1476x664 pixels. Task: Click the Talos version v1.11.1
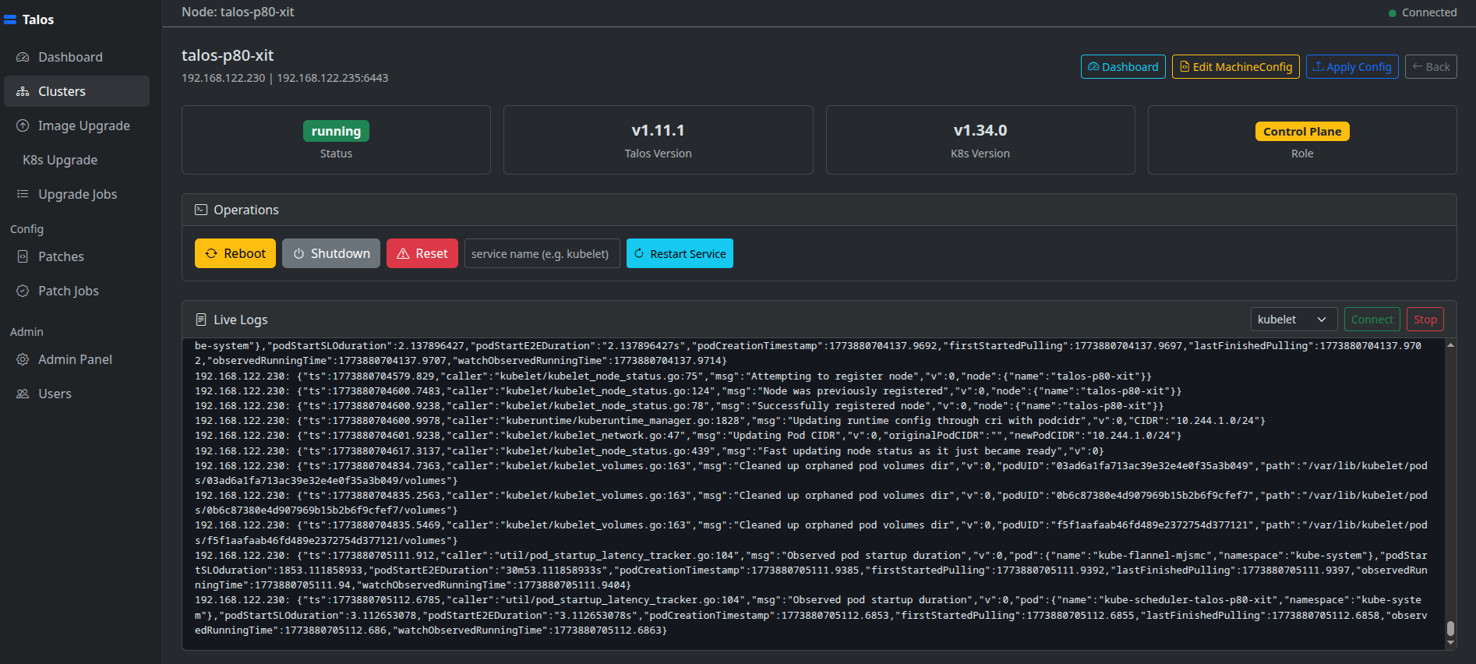point(658,130)
